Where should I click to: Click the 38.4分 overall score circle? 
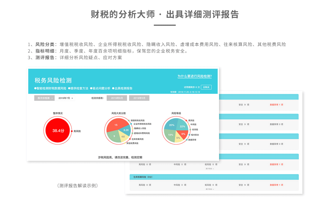click(58, 131)
